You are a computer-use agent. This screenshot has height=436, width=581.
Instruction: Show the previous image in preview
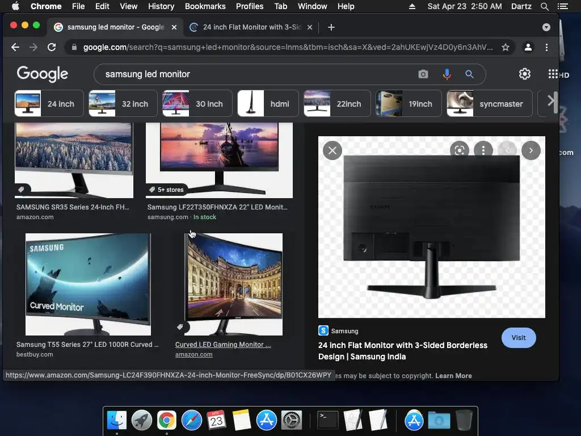point(507,150)
